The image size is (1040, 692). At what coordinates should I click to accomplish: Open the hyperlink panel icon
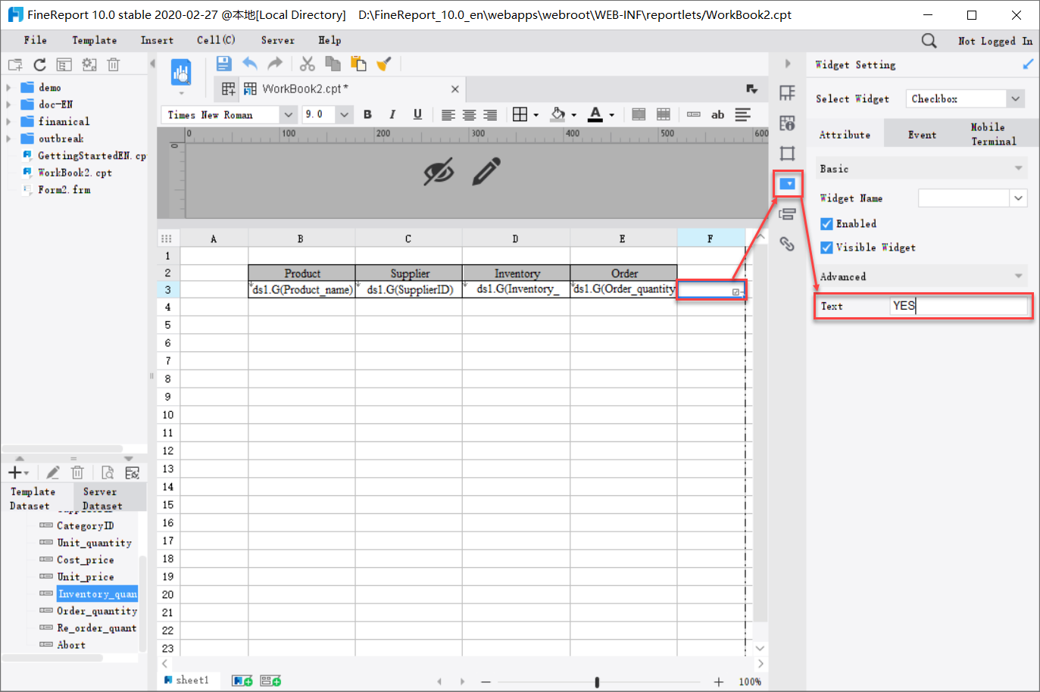coord(788,244)
